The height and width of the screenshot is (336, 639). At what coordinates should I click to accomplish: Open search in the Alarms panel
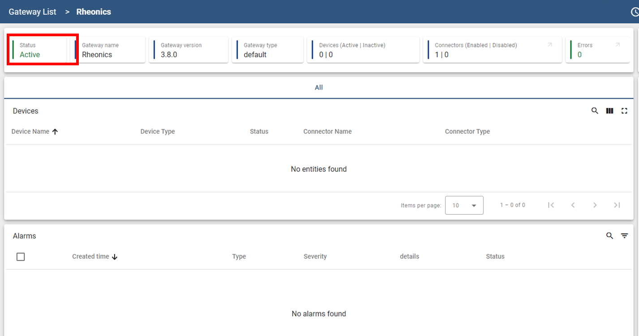click(609, 236)
